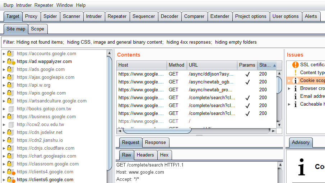Select lock icon for classroom.google.com
The image size is (325, 183).
(x=10, y=164)
